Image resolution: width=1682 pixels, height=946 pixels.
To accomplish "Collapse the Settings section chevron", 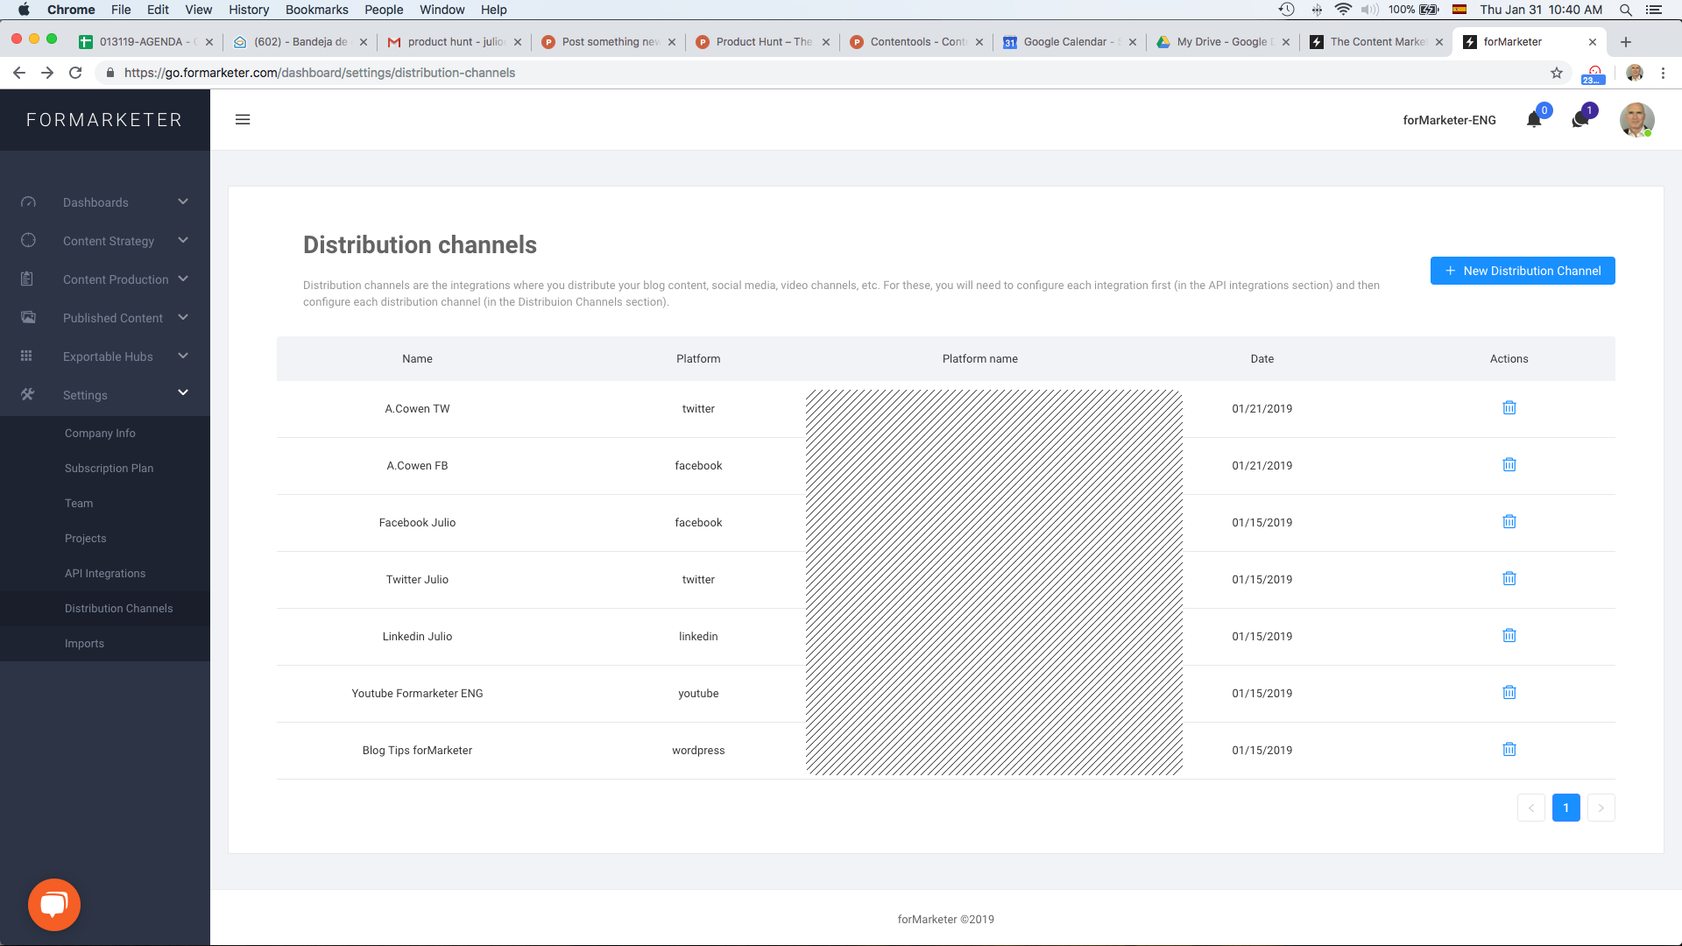I will click(183, 392).
